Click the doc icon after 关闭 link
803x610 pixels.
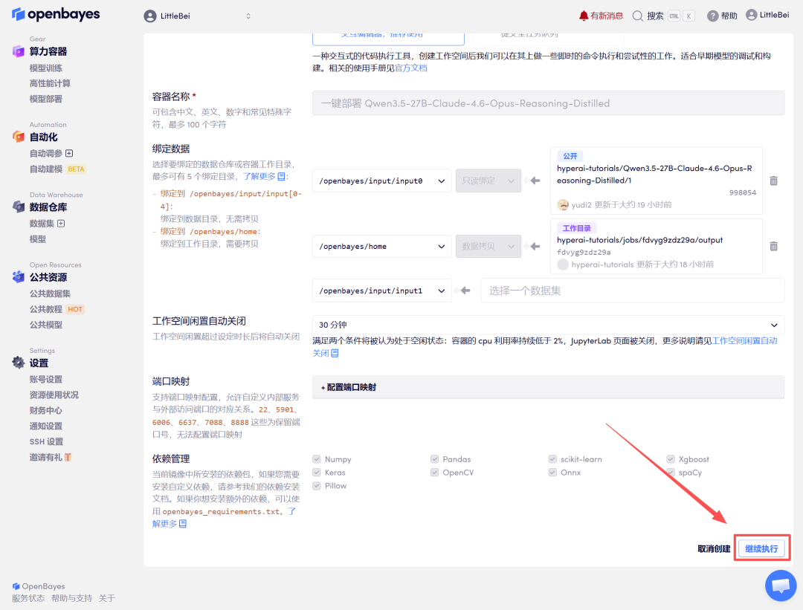click(x=335, y=353)
